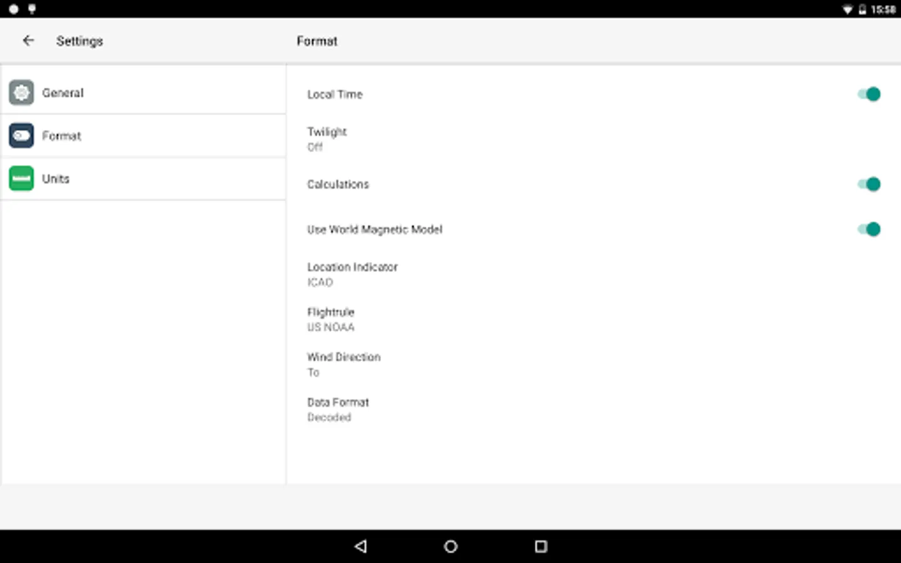The height and width of the screenshot is (563, 901).
Task: Open the recent apps square button
Action: tap(541, 546)
